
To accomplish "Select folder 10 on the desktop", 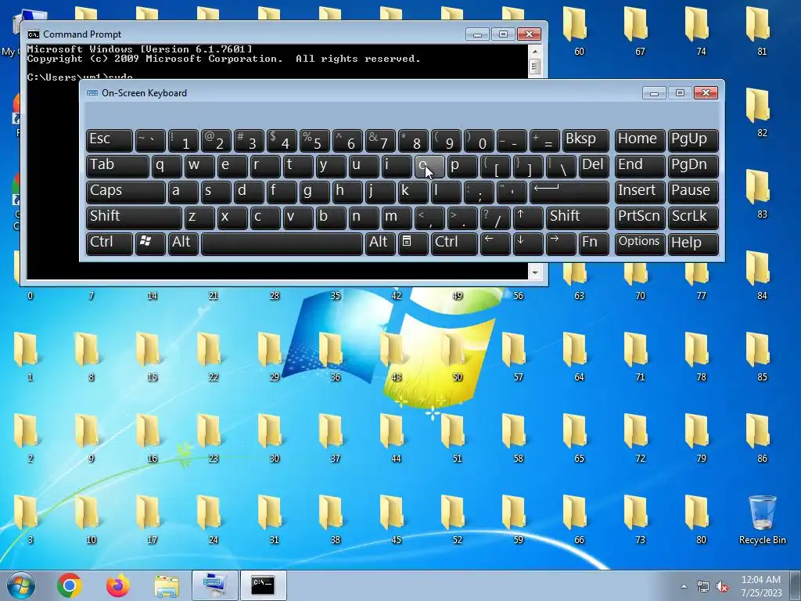I will tap(88, 518).
